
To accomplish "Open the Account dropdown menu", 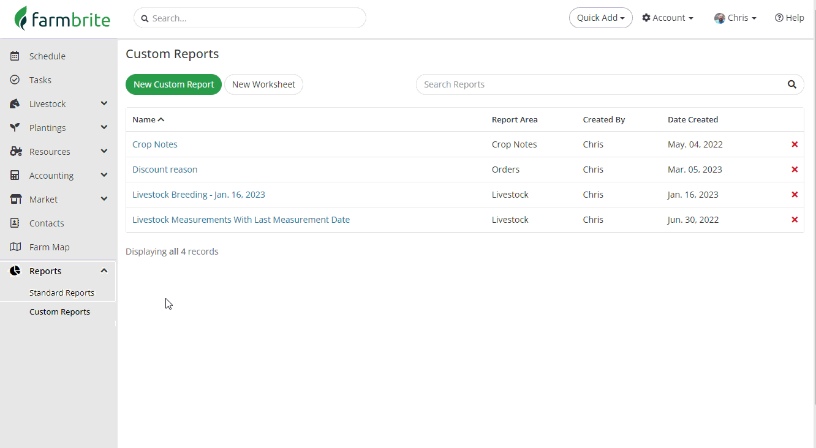I will click(668, 18).
